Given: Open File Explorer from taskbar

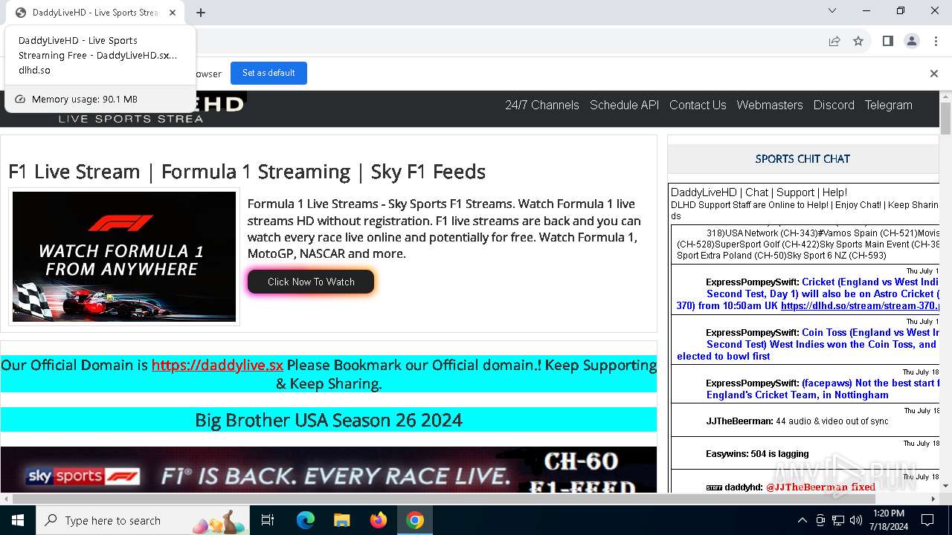Looking at the screenshot, I should click(x=342, y=520).
